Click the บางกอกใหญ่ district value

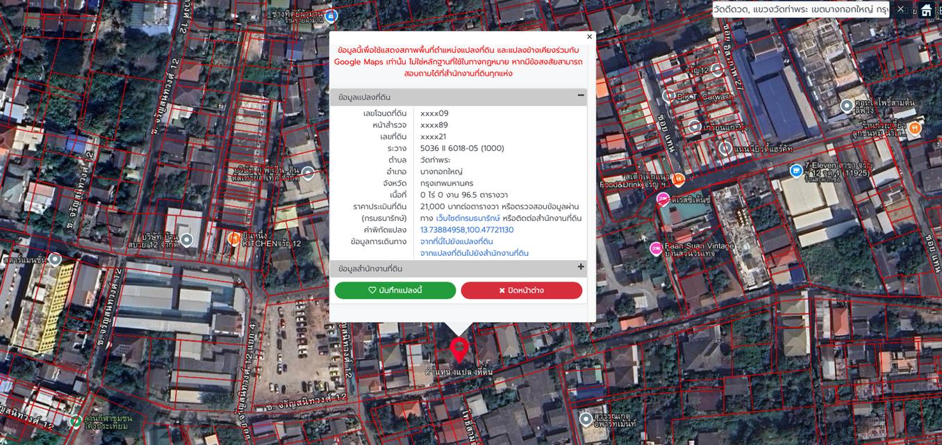tap(441, 172)
